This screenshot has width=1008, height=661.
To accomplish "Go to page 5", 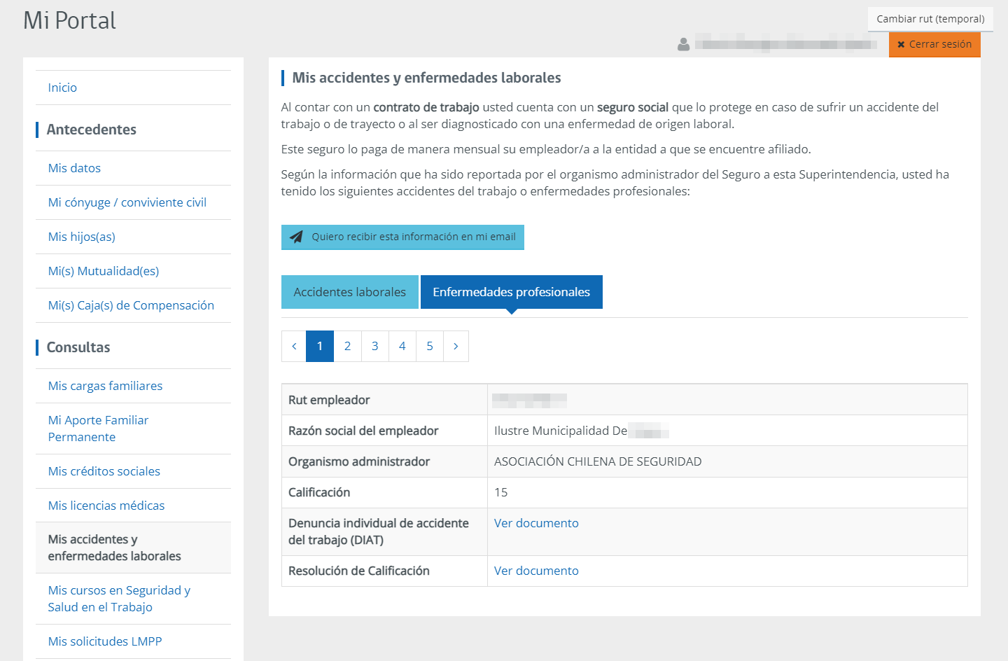I will (430, 346).
